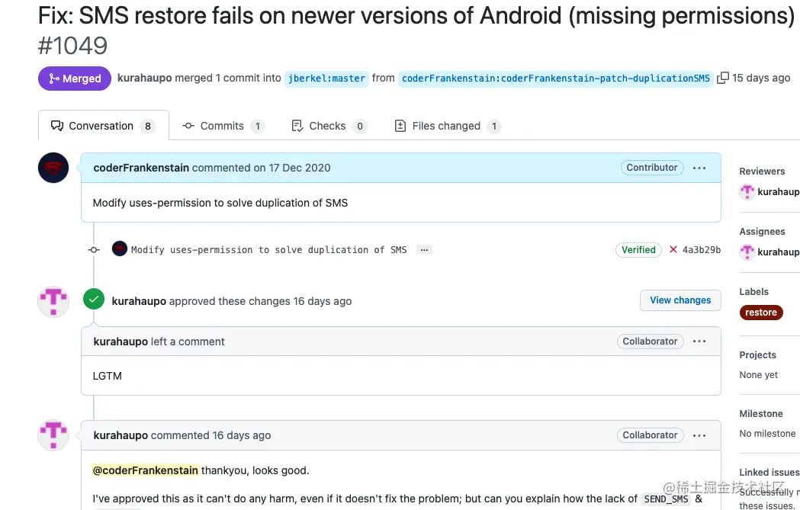Open commit hash 4a3b29b
Viewport: 800px width, 510px height.
click(702, 250)
